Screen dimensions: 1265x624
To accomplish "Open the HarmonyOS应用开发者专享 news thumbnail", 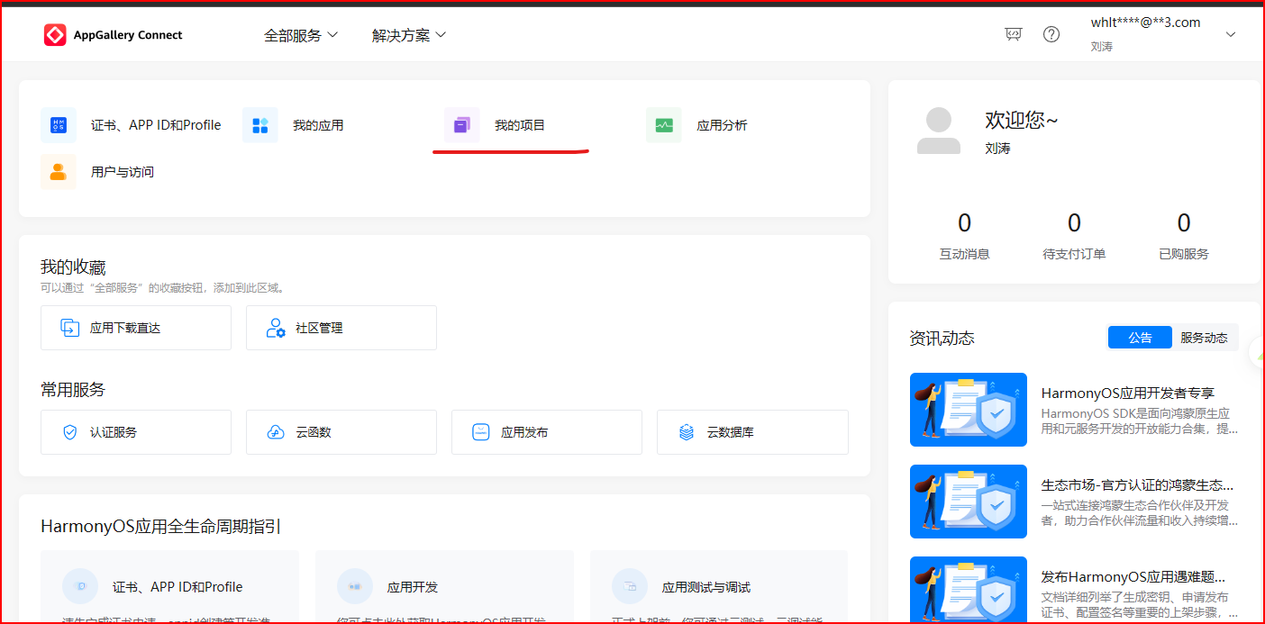I will 969,410.
